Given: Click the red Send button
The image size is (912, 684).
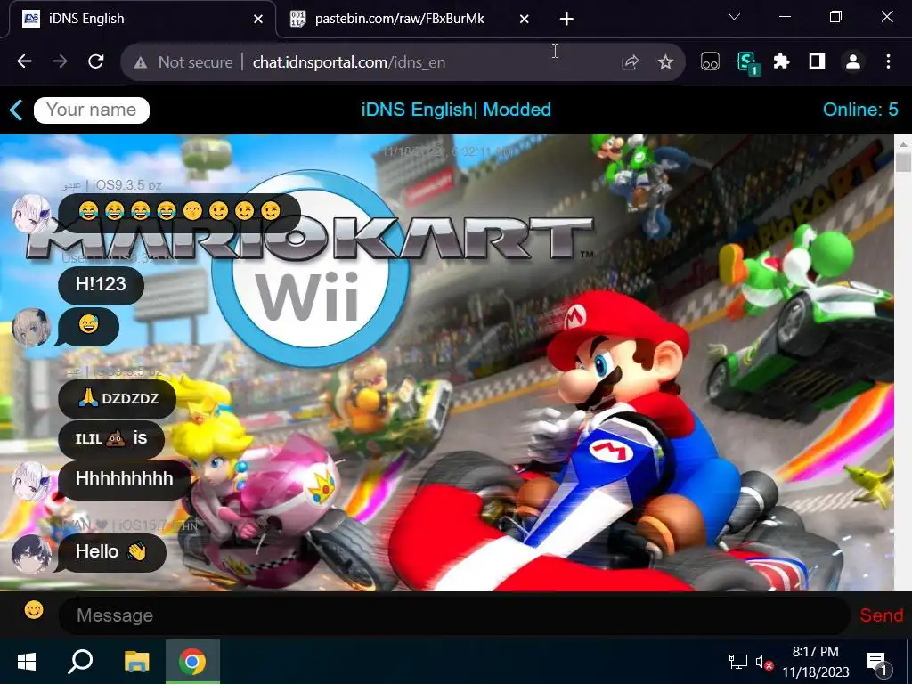Looking at the screenshot, I should pos(881,615).
